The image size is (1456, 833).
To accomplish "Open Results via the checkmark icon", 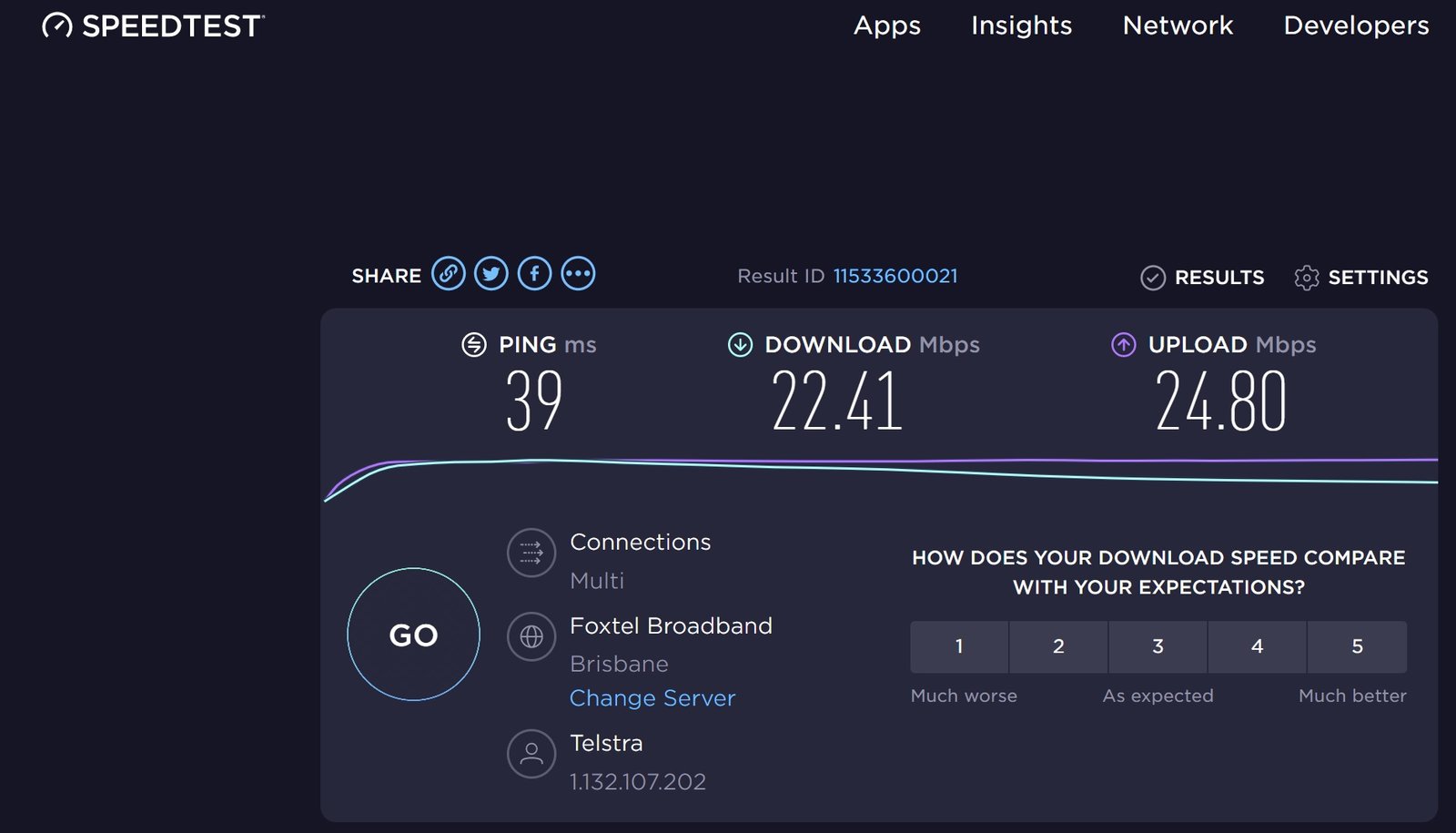I will (x=1154, y=278).
